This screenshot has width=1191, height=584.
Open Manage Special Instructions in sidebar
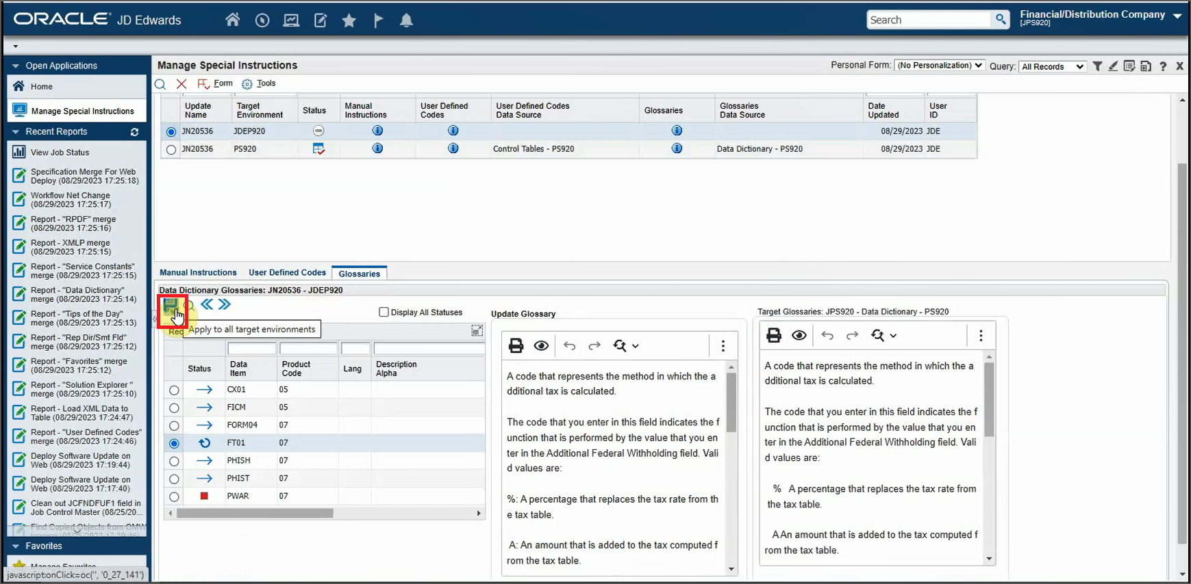coord(77,111)
